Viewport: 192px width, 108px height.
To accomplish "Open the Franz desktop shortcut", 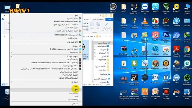I will pos(176,79).
